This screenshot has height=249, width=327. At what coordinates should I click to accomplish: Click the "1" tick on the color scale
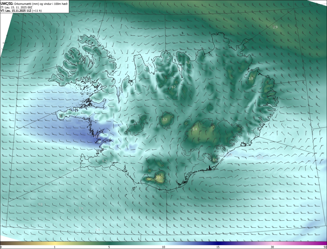(55, 247)
